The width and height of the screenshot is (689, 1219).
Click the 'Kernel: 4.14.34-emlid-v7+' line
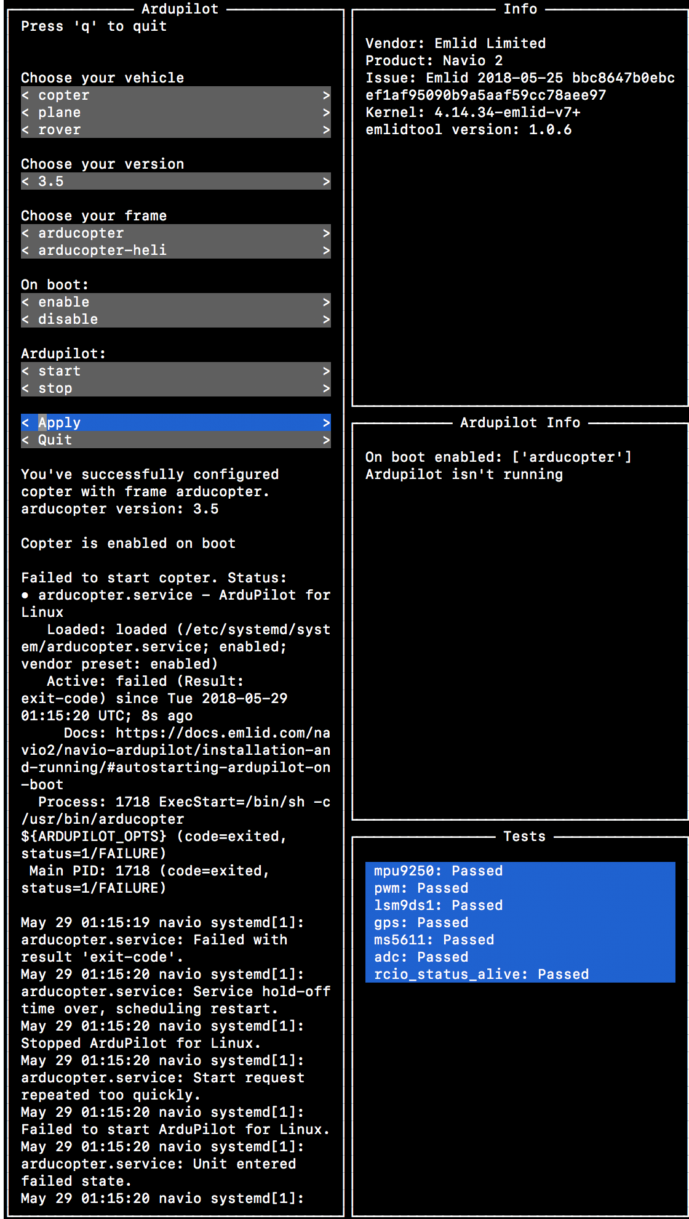472,112
